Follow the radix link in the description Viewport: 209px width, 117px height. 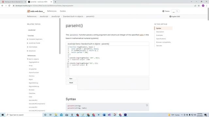pos(142,35)
